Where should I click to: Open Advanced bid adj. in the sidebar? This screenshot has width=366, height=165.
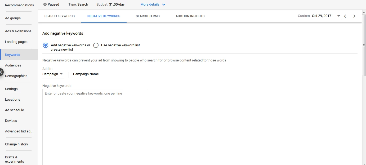pos(19,131)
